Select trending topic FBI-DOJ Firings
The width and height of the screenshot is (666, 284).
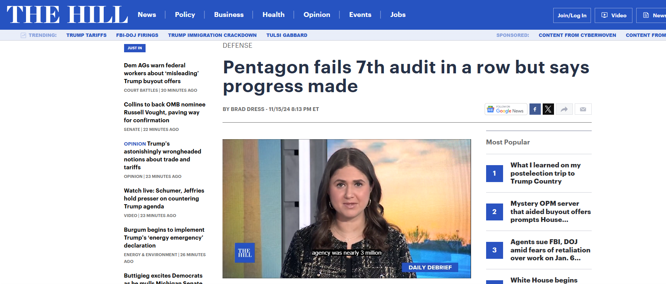(137, 35)
